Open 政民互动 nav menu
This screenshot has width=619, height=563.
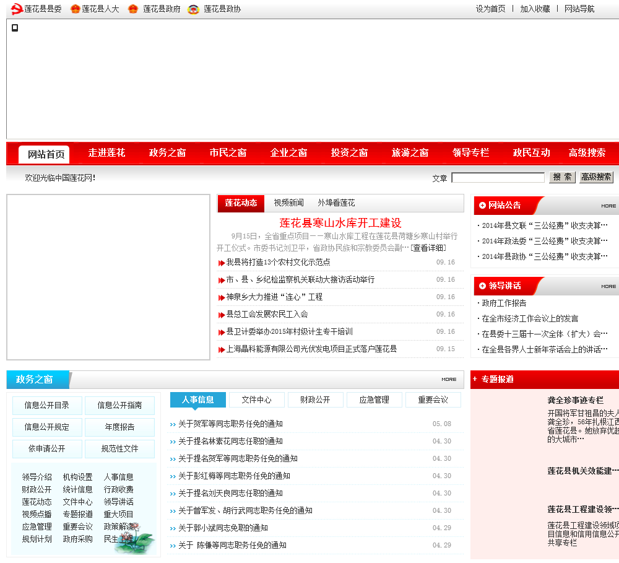pos(531,152)
